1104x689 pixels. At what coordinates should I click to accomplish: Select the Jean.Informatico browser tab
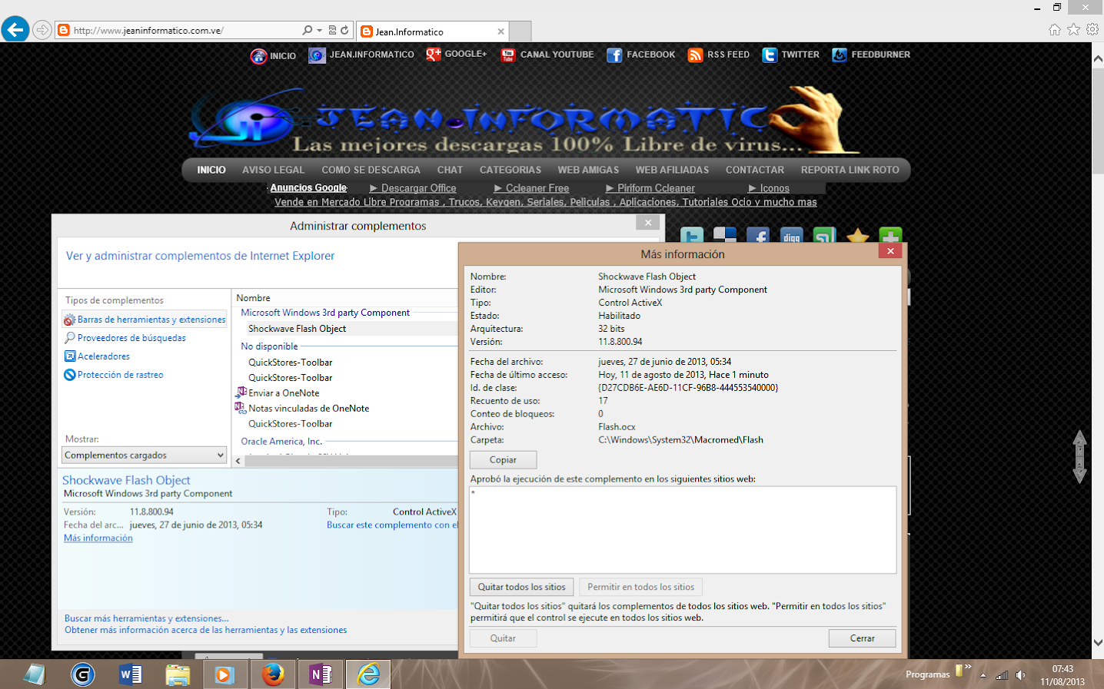pos(432,31)
